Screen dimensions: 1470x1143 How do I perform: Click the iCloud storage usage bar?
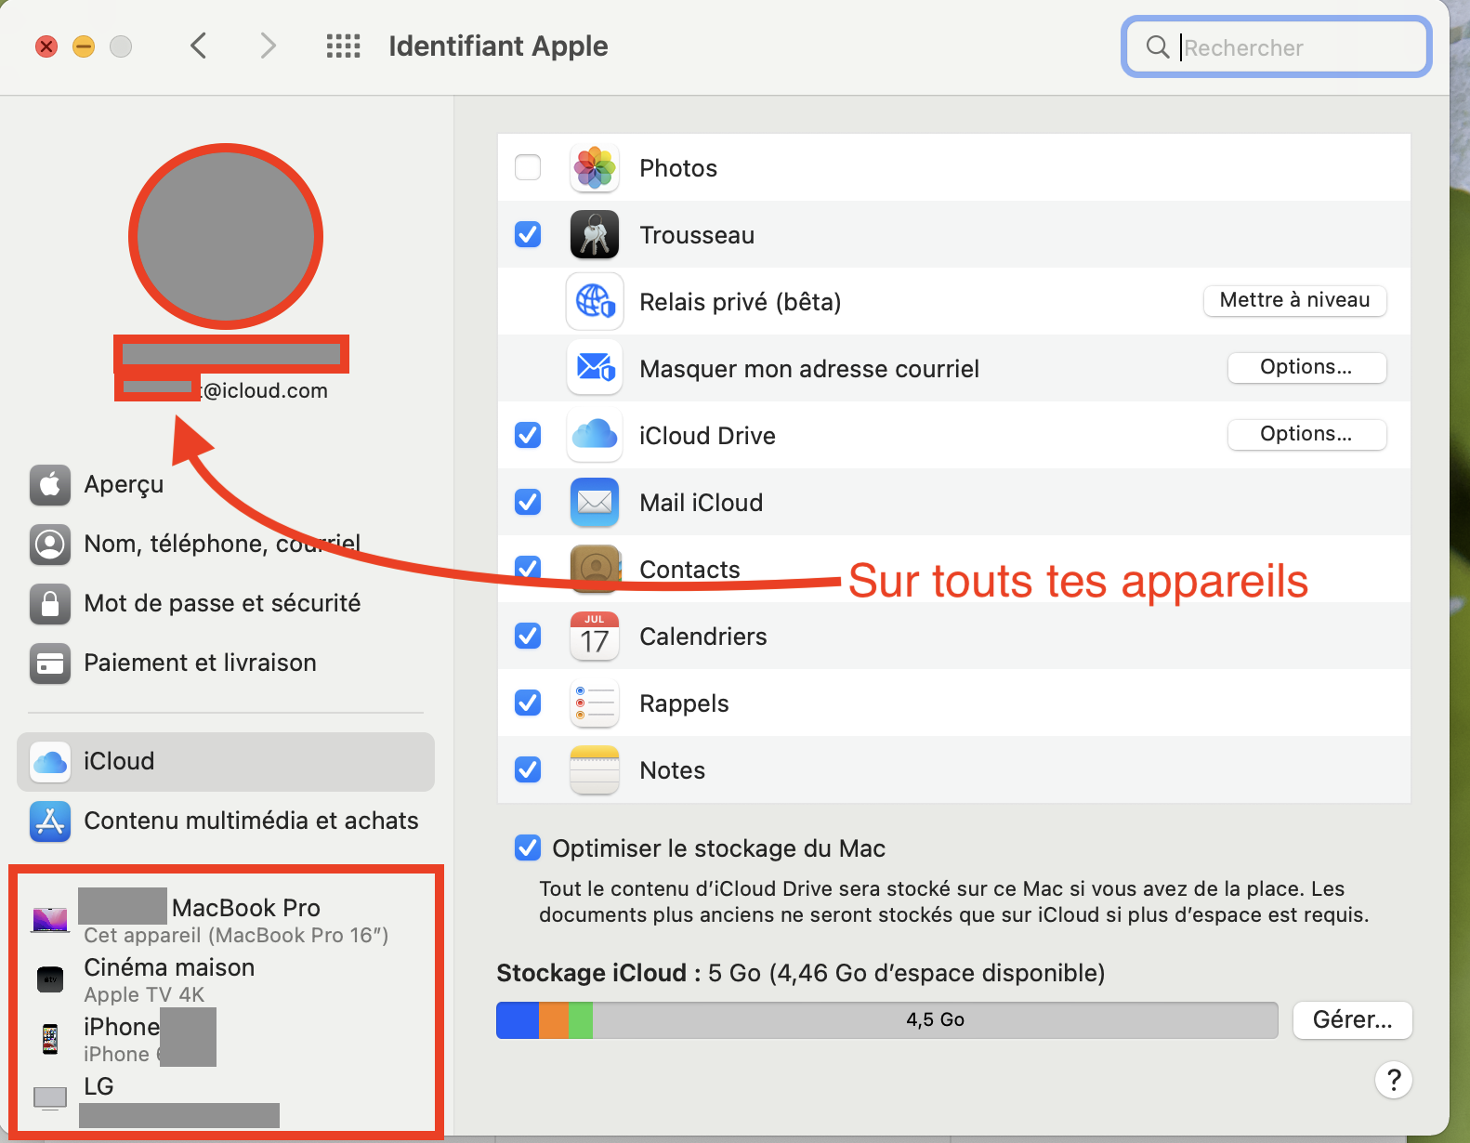pos(887,1020)
